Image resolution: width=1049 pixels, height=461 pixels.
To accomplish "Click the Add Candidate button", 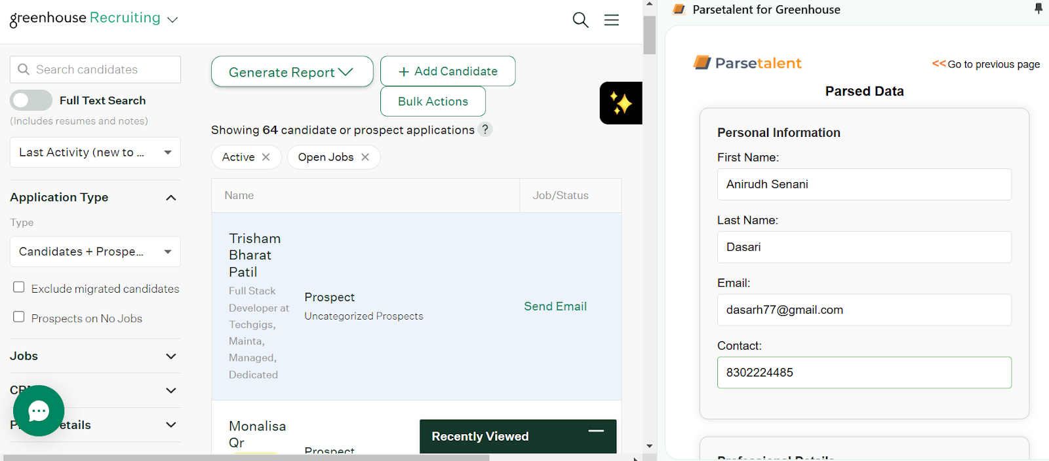I will [448, 71].
